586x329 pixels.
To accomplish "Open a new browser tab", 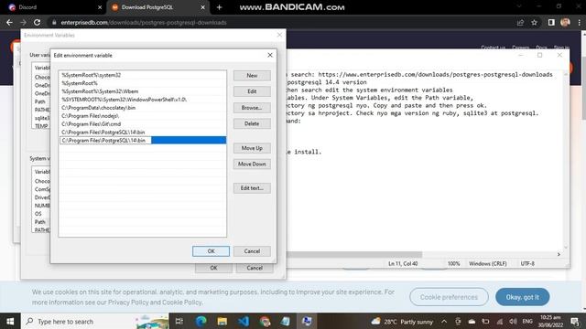I will pos(220,7).
